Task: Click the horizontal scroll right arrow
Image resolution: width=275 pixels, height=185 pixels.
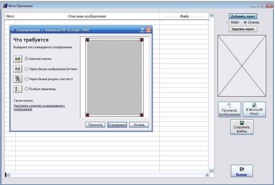Action: (x=207, y=175)
